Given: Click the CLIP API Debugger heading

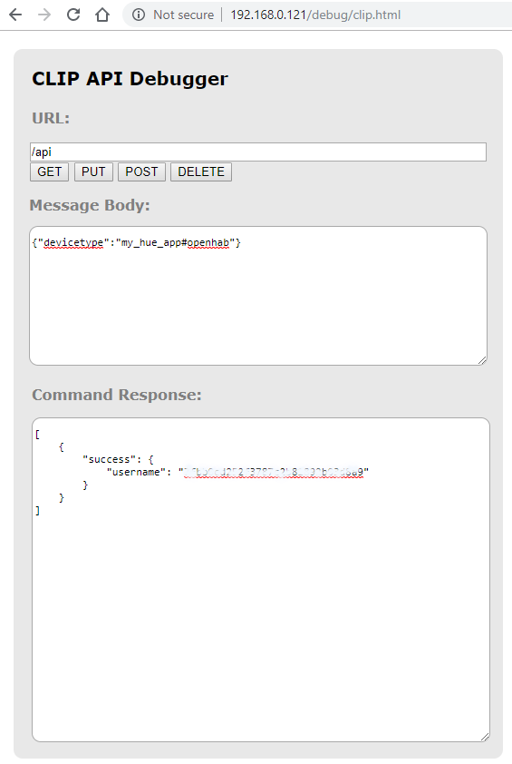Looking at the screenshot, I should (130, 79).
